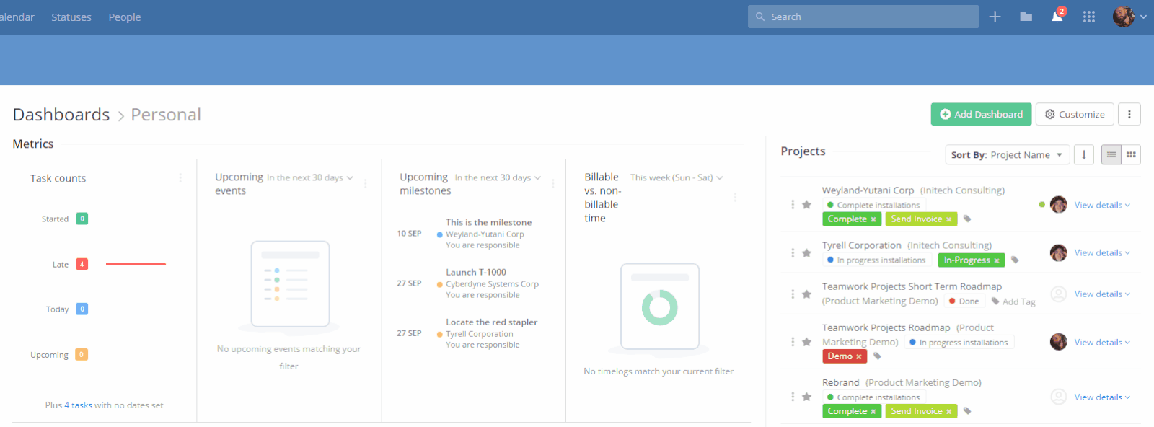Open the folder projects icon in top bar
The height and width of the screenshot is (427, 1154).
click(x=1026, y=17)
